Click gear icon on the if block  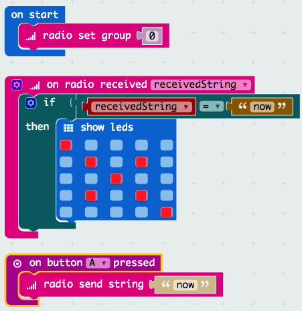[x=31, y=103]
